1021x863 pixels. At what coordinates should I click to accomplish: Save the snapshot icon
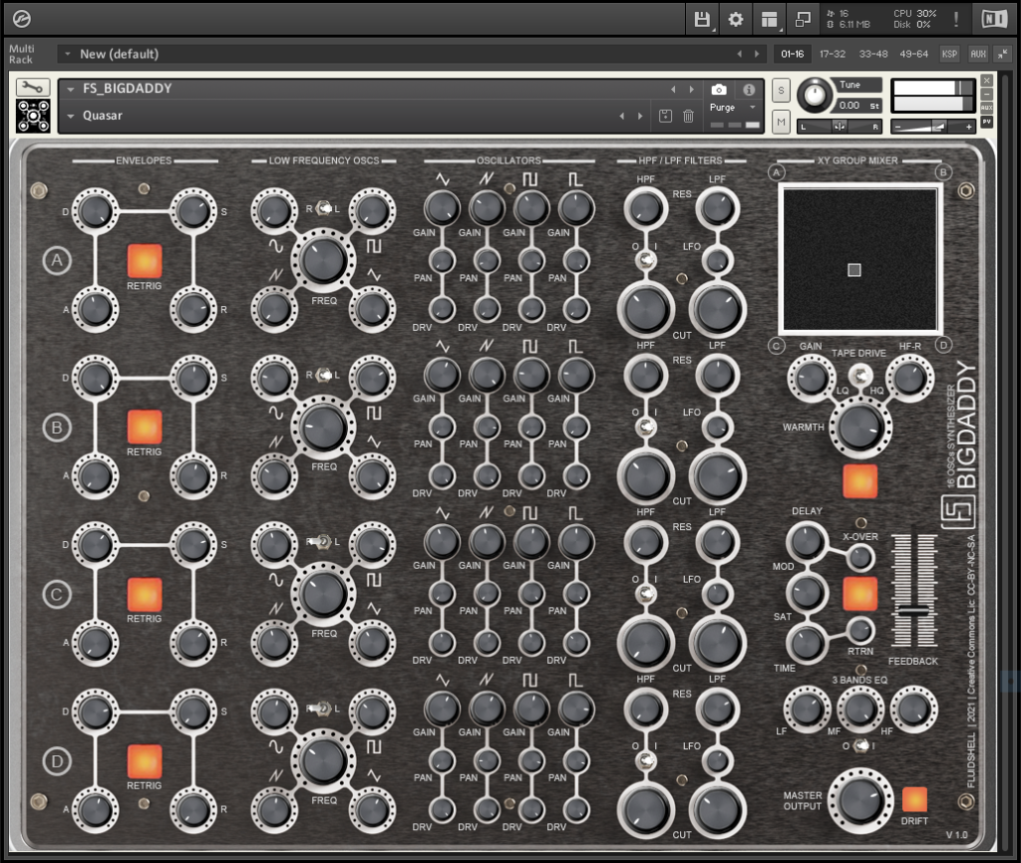point(665,116)
